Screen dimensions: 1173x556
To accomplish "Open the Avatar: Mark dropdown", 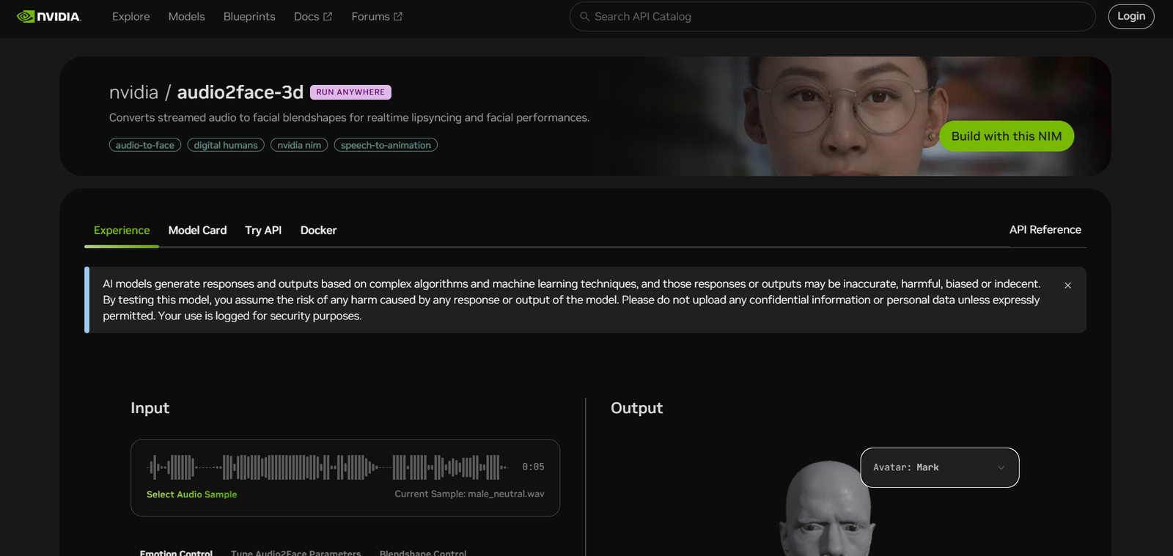I will pos(939,467).
